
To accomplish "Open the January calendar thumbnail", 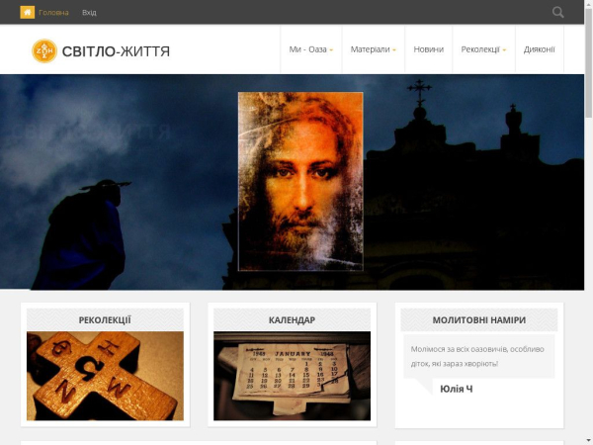I will (x=292, y=376).
